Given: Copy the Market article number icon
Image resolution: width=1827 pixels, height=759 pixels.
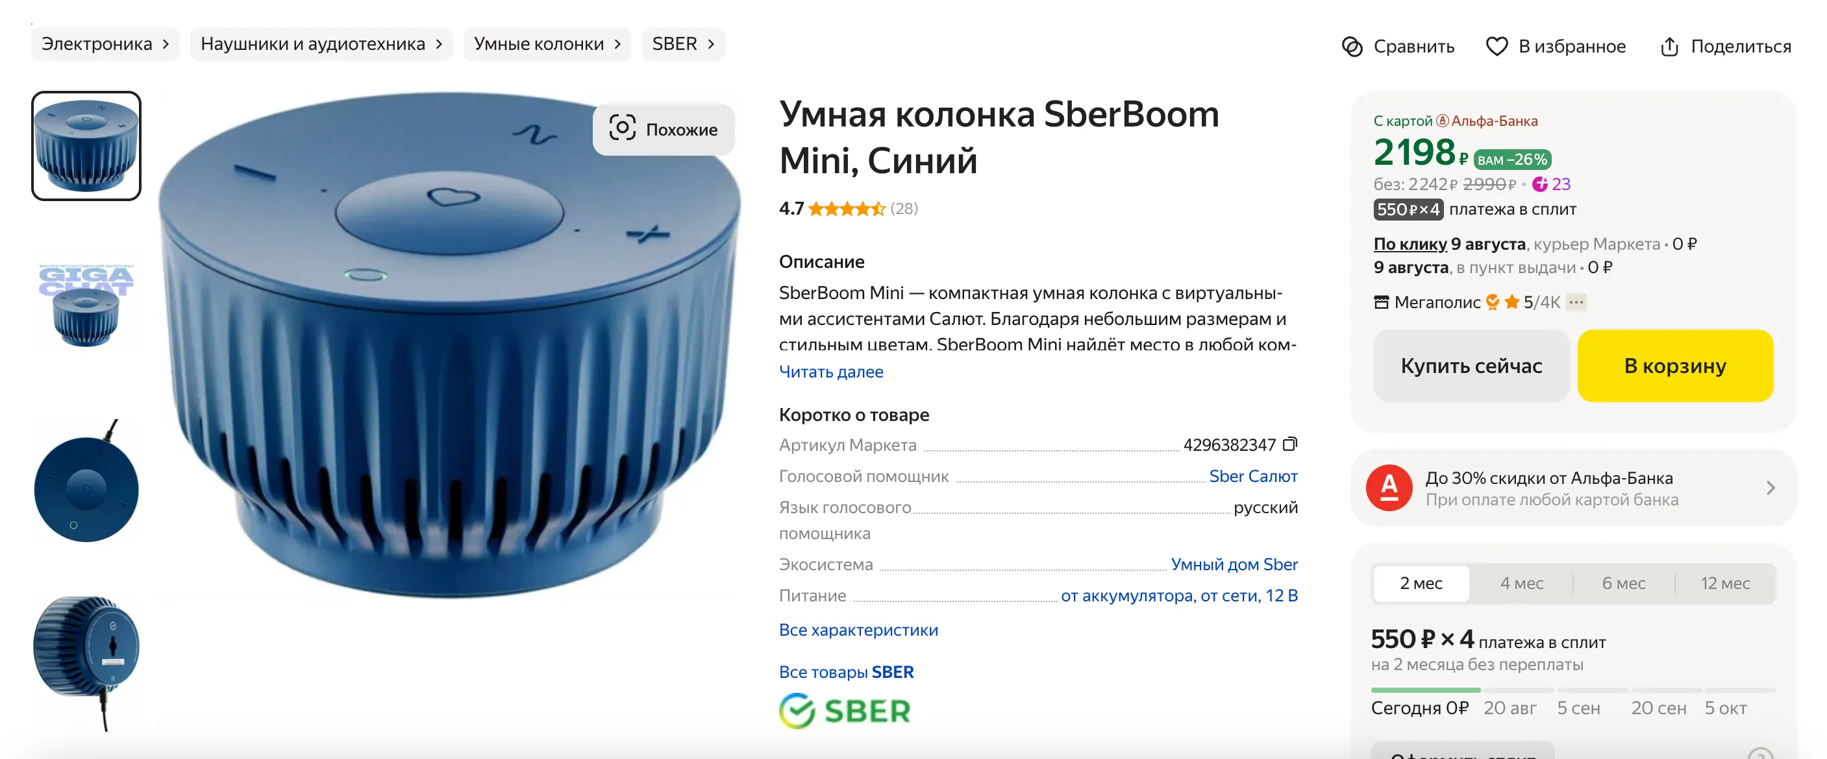Looking at the screenshot, I should [x=1290, y=444].
